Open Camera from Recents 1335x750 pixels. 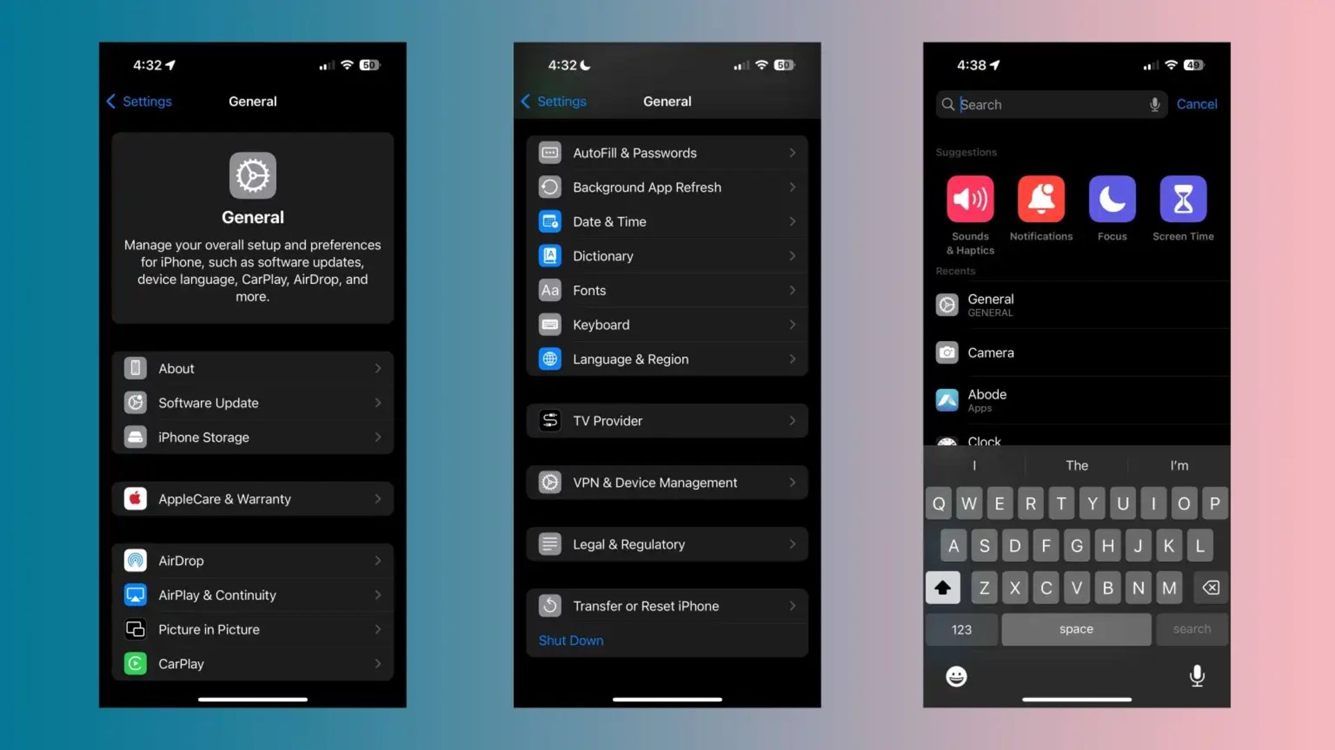tap(1077, 353)
